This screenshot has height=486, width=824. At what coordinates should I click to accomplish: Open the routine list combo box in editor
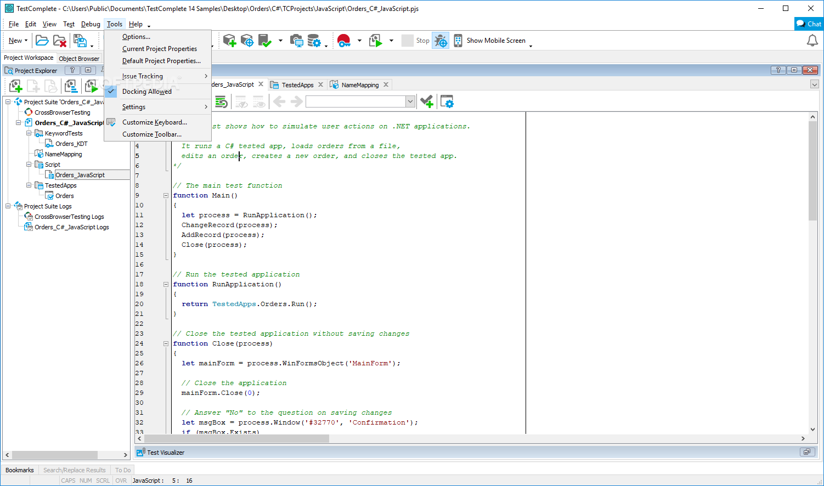360,101
